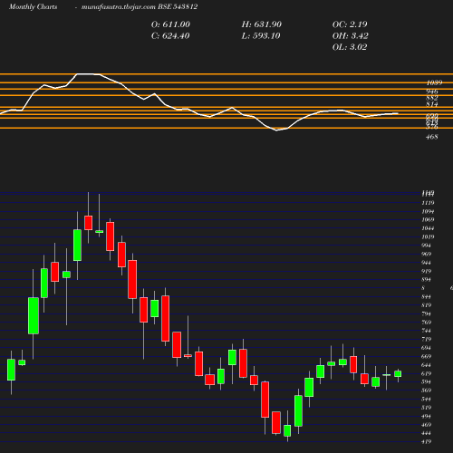Click the 'OC: 2.19' reading

(350, 24)
